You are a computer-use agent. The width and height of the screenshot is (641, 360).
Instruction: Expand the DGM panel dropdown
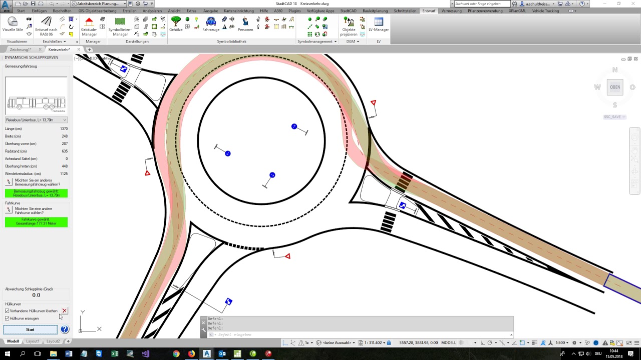(353, 41)
